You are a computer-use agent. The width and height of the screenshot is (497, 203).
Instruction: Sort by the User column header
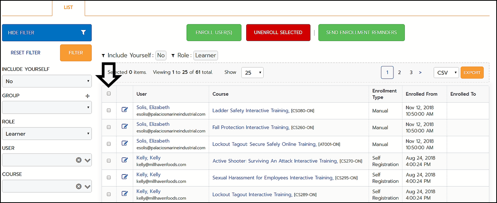pos(142,94)
